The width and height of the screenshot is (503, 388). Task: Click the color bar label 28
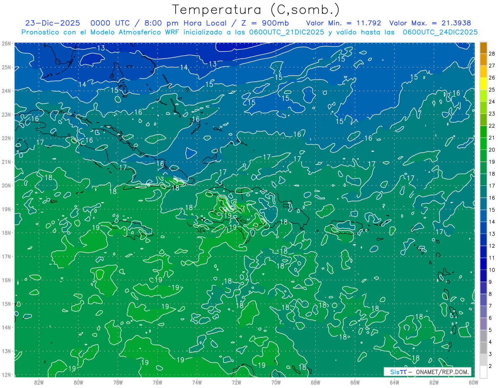tap(492, 54)
